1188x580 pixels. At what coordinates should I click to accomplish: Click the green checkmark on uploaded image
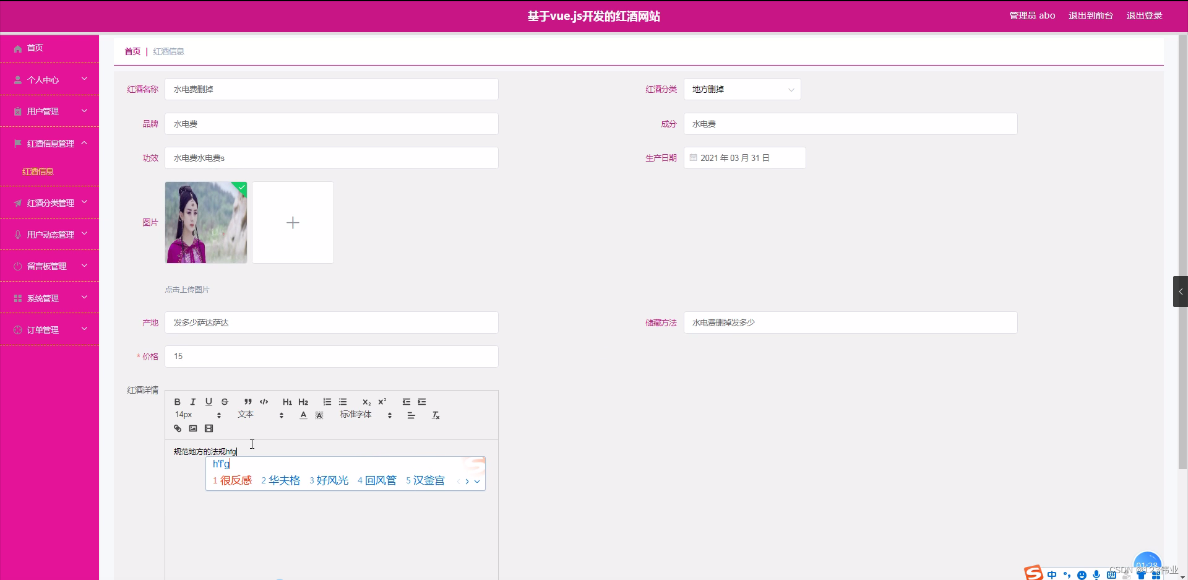241,188
